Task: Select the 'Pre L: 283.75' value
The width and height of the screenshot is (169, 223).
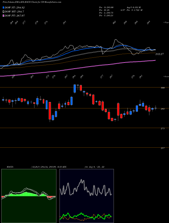Action: [106, 13]
